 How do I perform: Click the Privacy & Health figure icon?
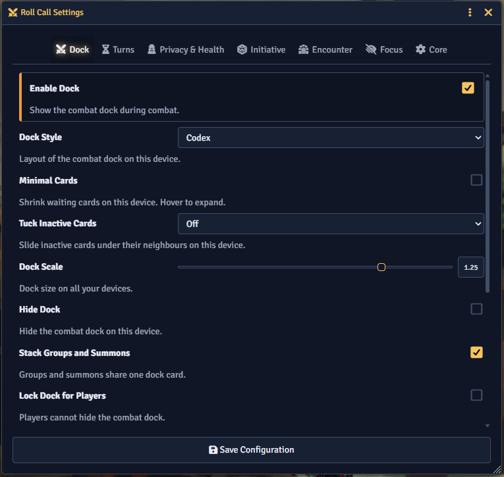[152, 49]
